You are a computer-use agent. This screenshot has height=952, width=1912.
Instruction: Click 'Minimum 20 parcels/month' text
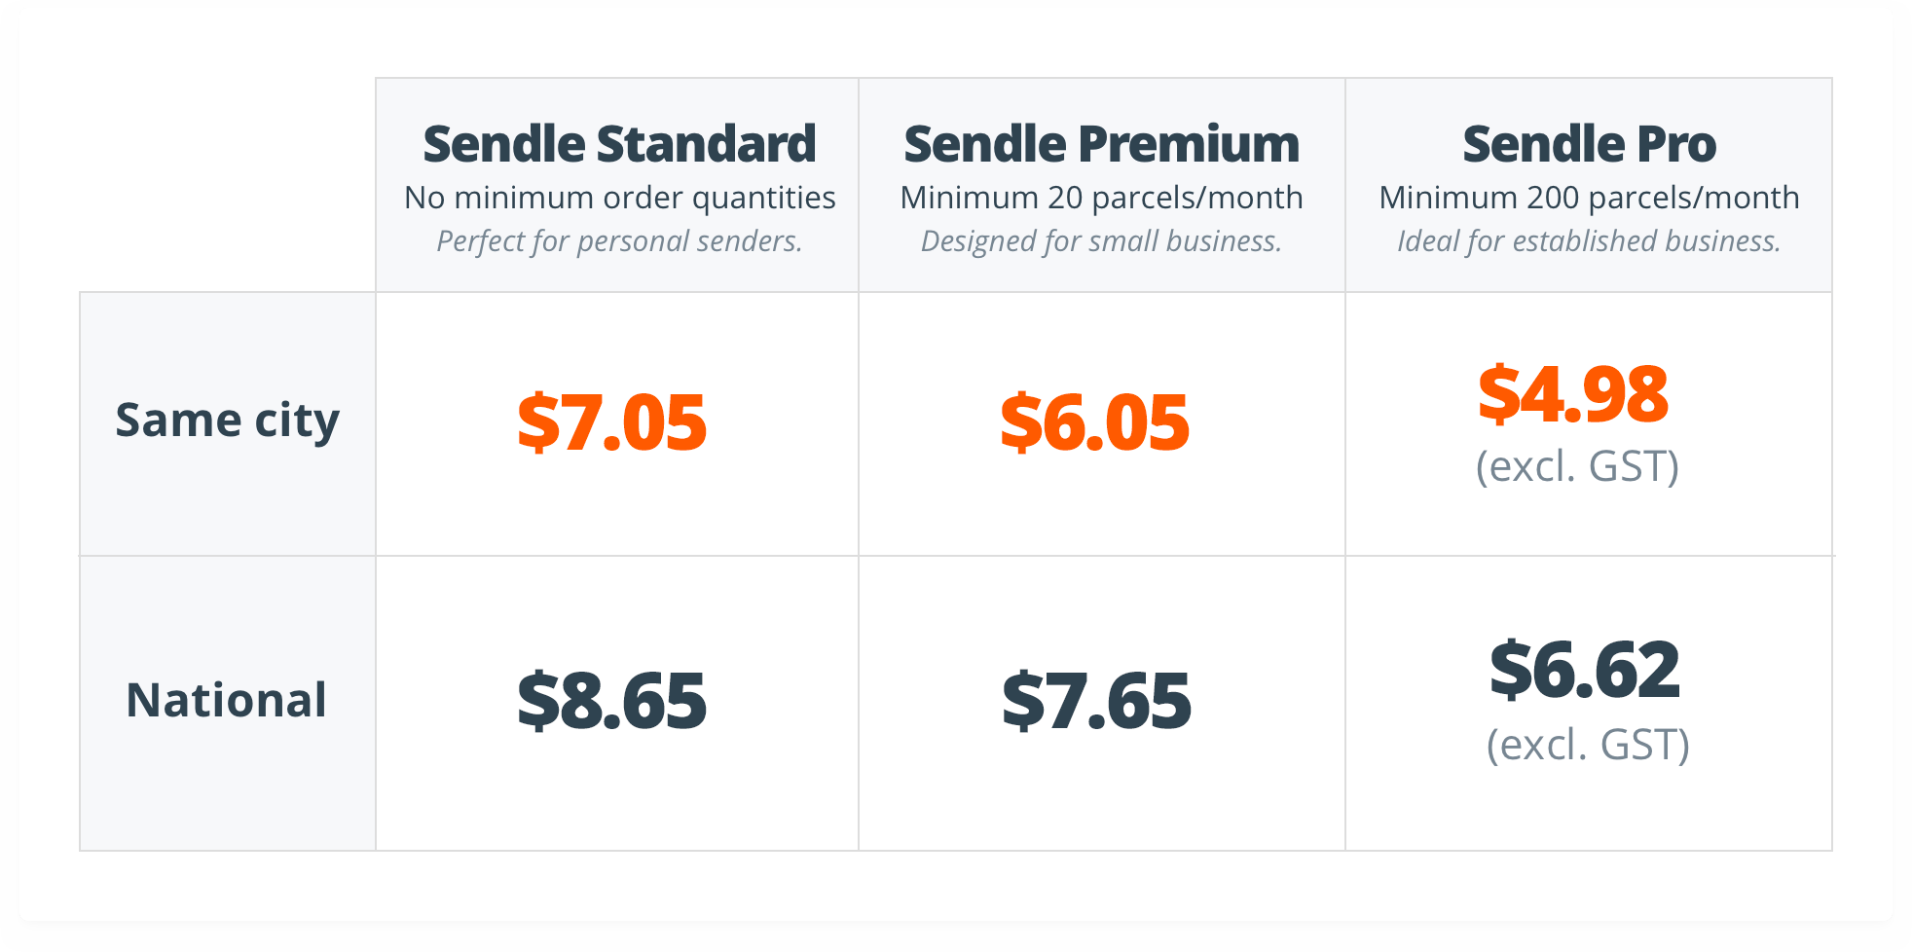pos(1101,198)
